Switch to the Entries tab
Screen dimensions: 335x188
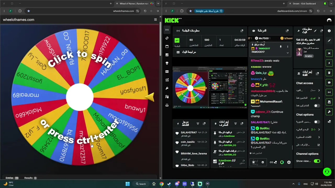point(12,178)
